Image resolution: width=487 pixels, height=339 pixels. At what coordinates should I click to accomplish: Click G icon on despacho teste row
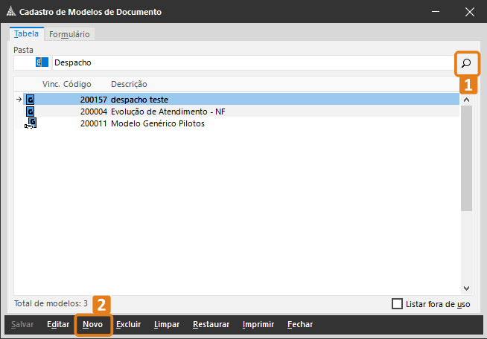click(x=30, y=100)
